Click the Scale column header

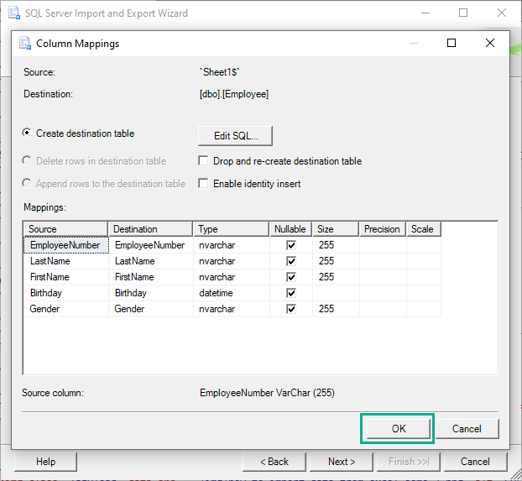(x=424, y=229)
